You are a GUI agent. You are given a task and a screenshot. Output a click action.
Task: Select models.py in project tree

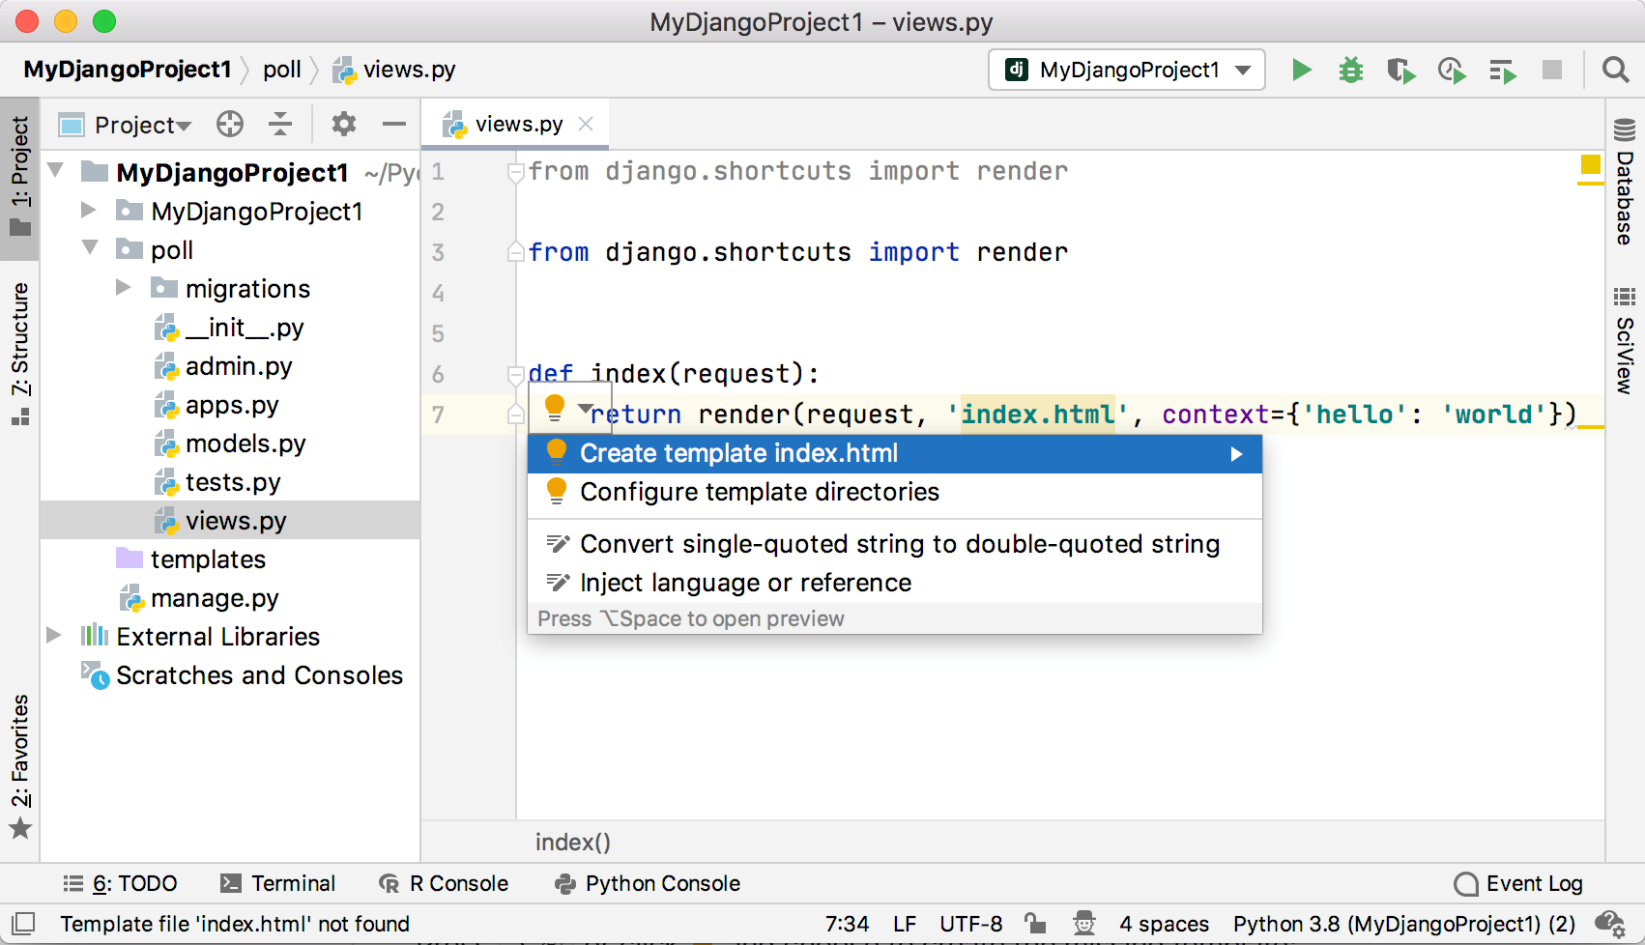click(x=245, y=444)
